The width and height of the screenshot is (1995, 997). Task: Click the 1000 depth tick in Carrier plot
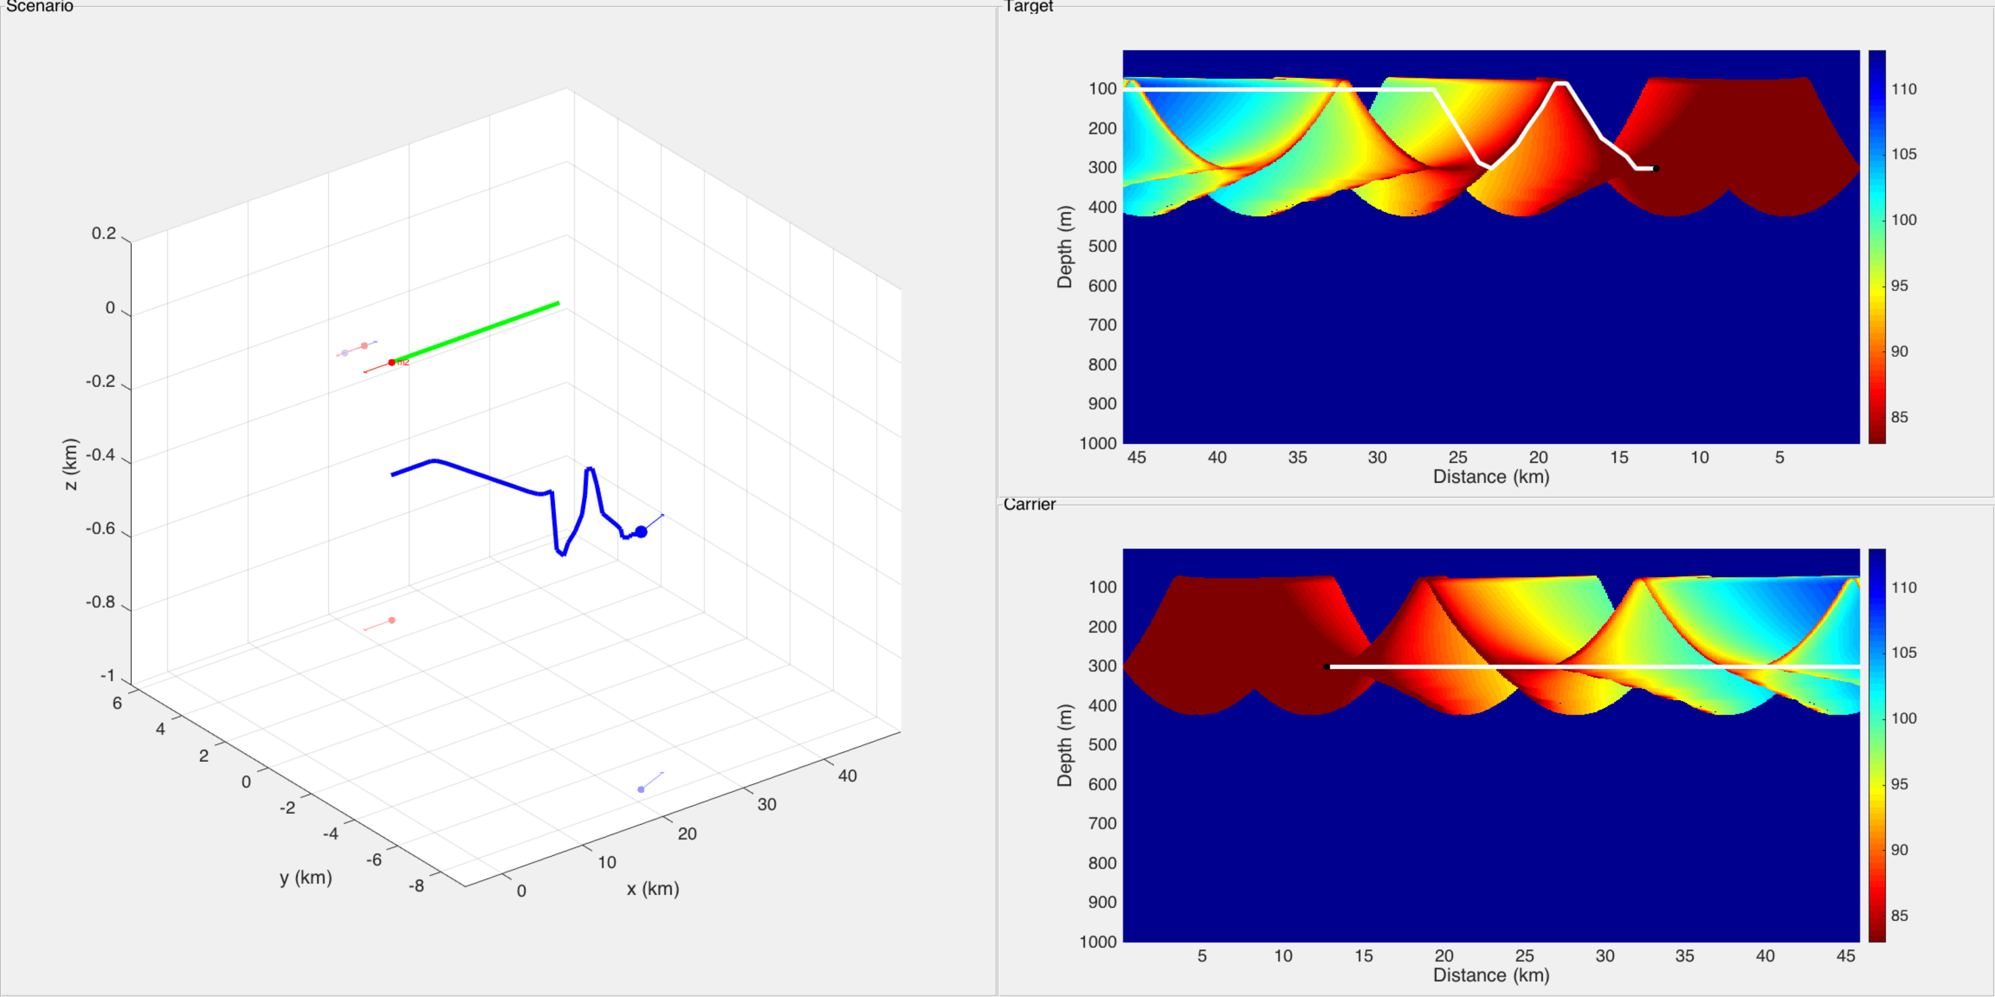click(1098, 942)
